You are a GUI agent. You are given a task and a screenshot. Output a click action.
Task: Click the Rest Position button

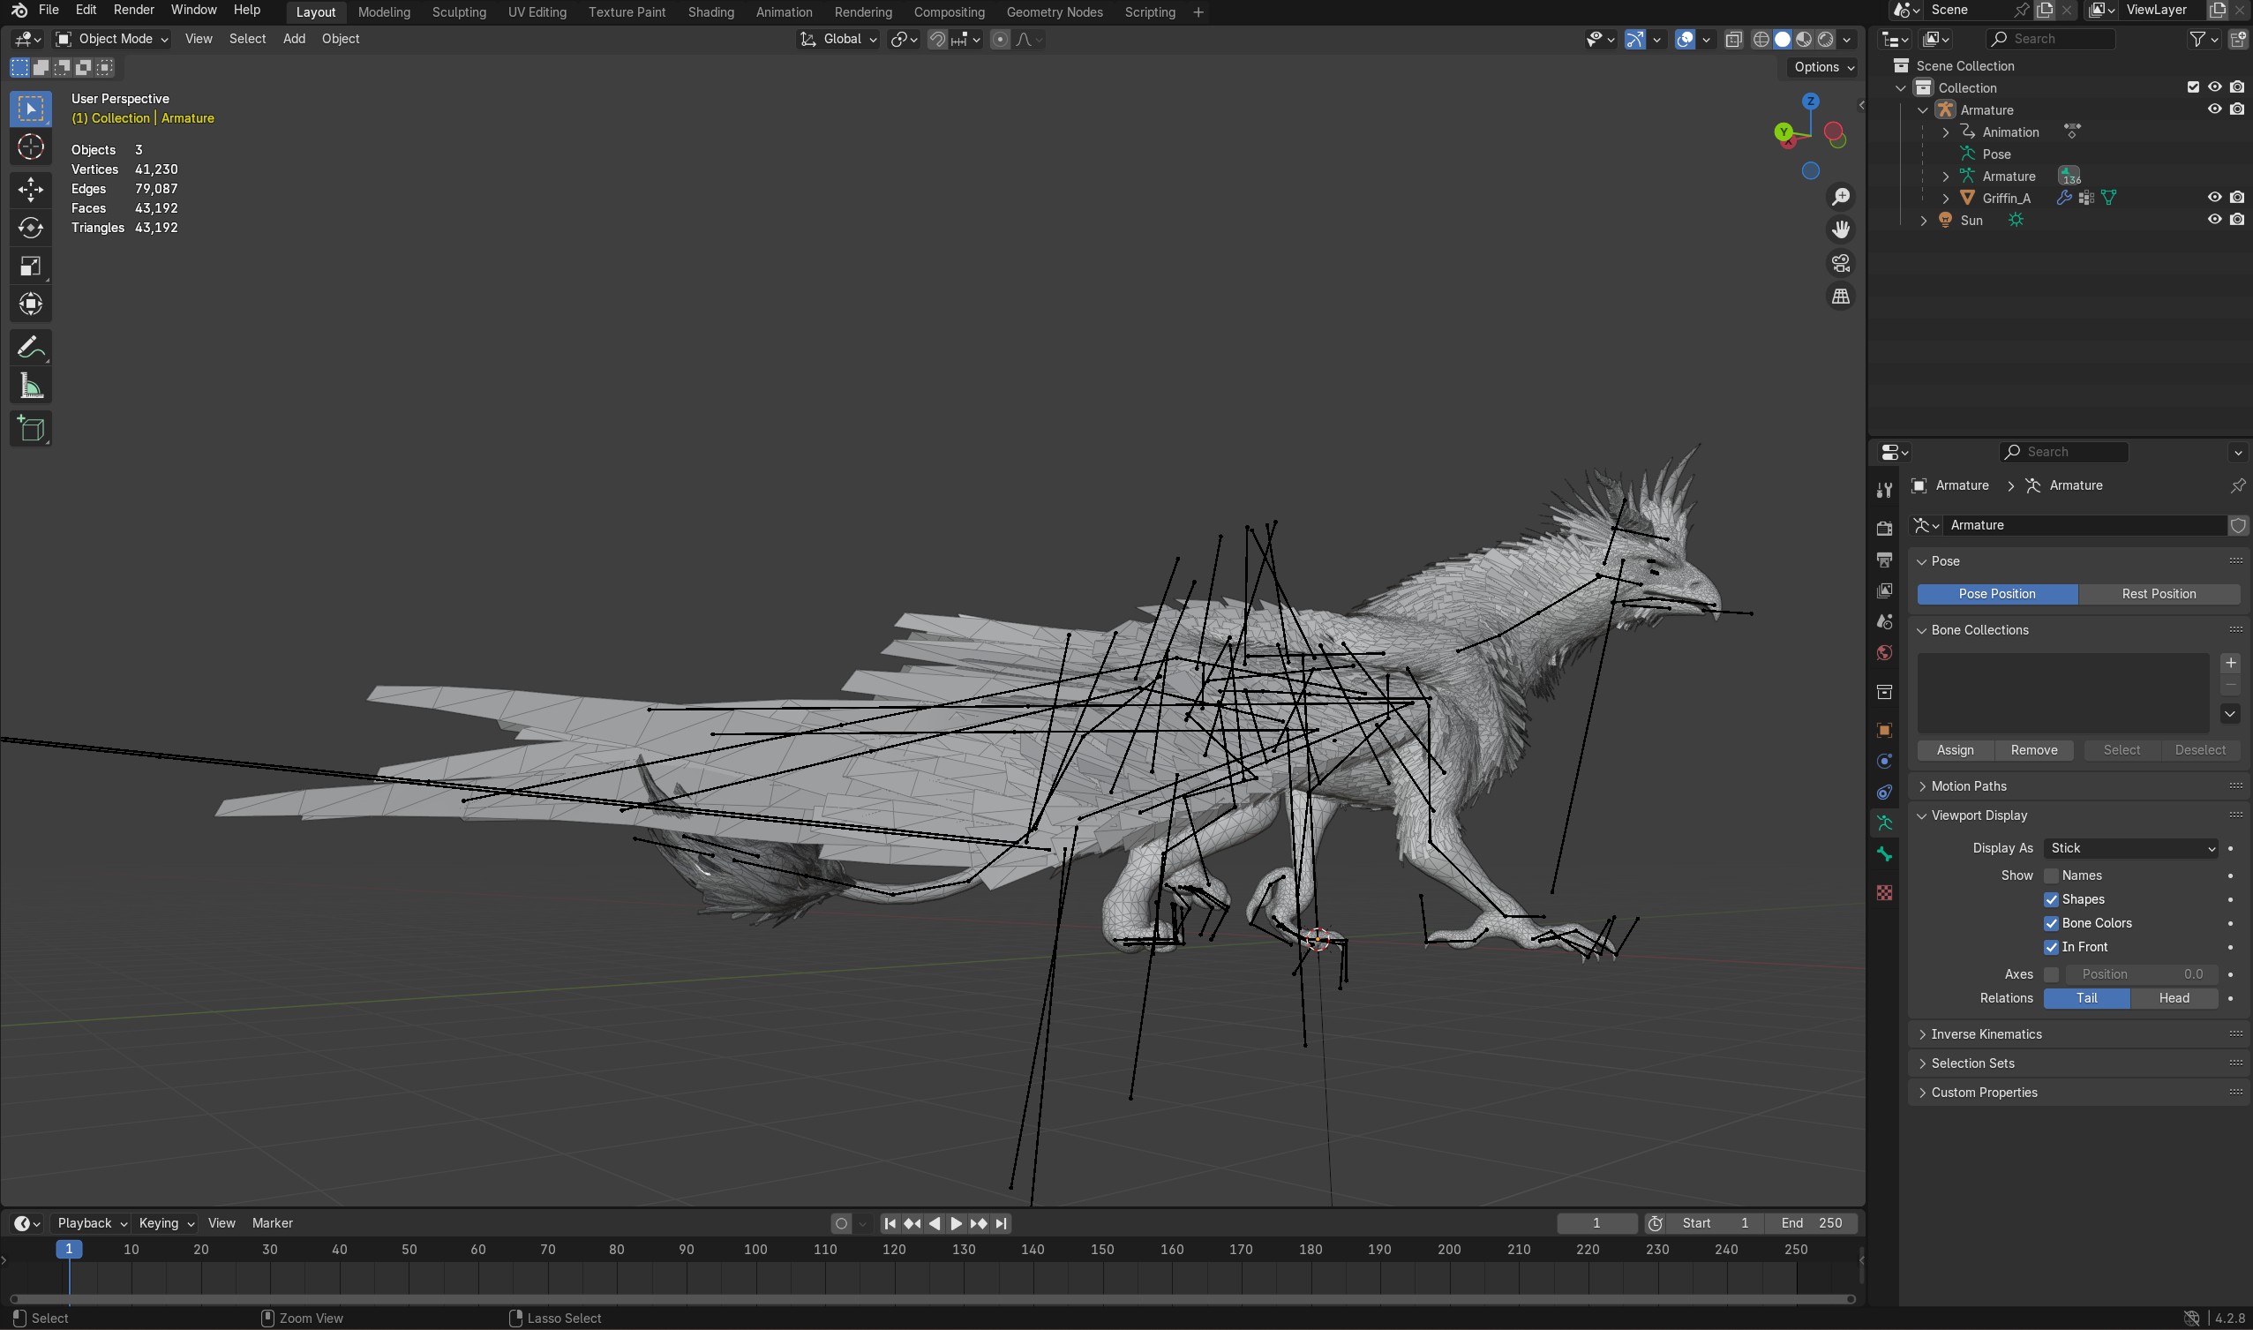pyautogui.click(x=2158, y=594)
